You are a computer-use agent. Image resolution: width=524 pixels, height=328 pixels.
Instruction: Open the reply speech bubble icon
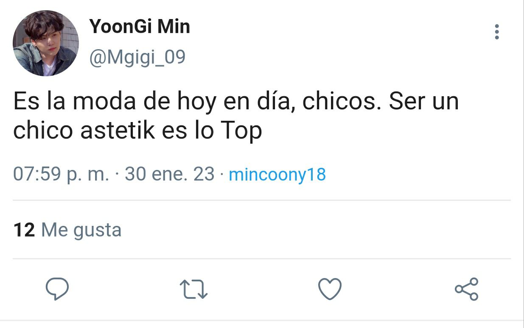click(x=57, y=289)
